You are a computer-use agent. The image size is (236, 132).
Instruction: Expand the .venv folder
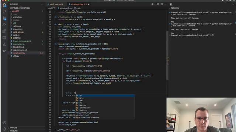(x=15, y=14)
